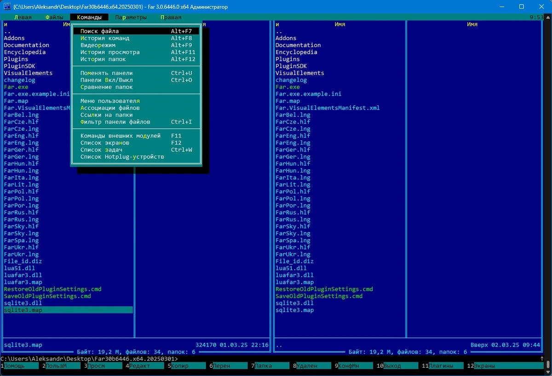Open Список задач entry
The image size is (552, 376).
tap(136, 150)
